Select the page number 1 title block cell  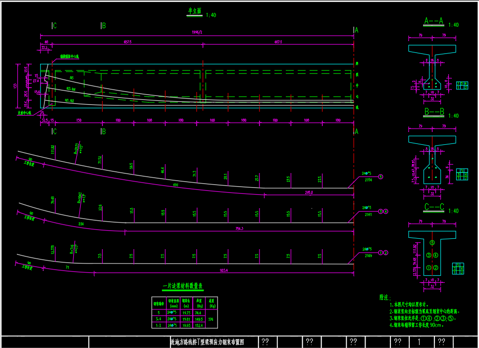tap(420, 342)
